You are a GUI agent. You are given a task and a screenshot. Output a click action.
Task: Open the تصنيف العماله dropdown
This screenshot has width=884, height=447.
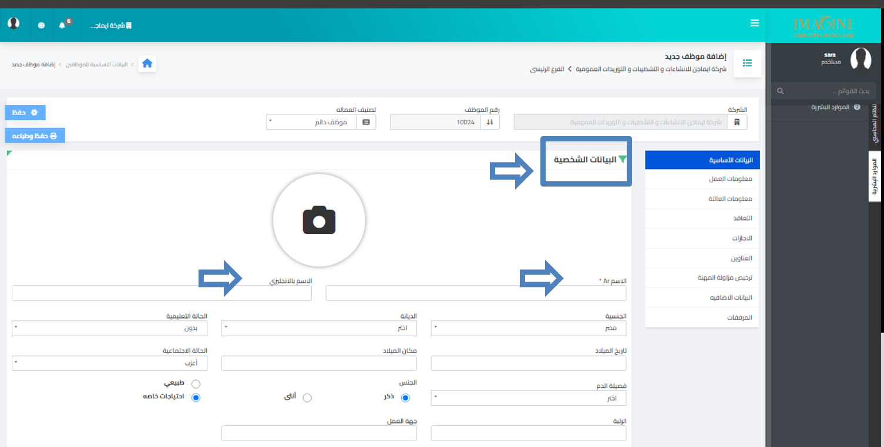pos(311,122)
